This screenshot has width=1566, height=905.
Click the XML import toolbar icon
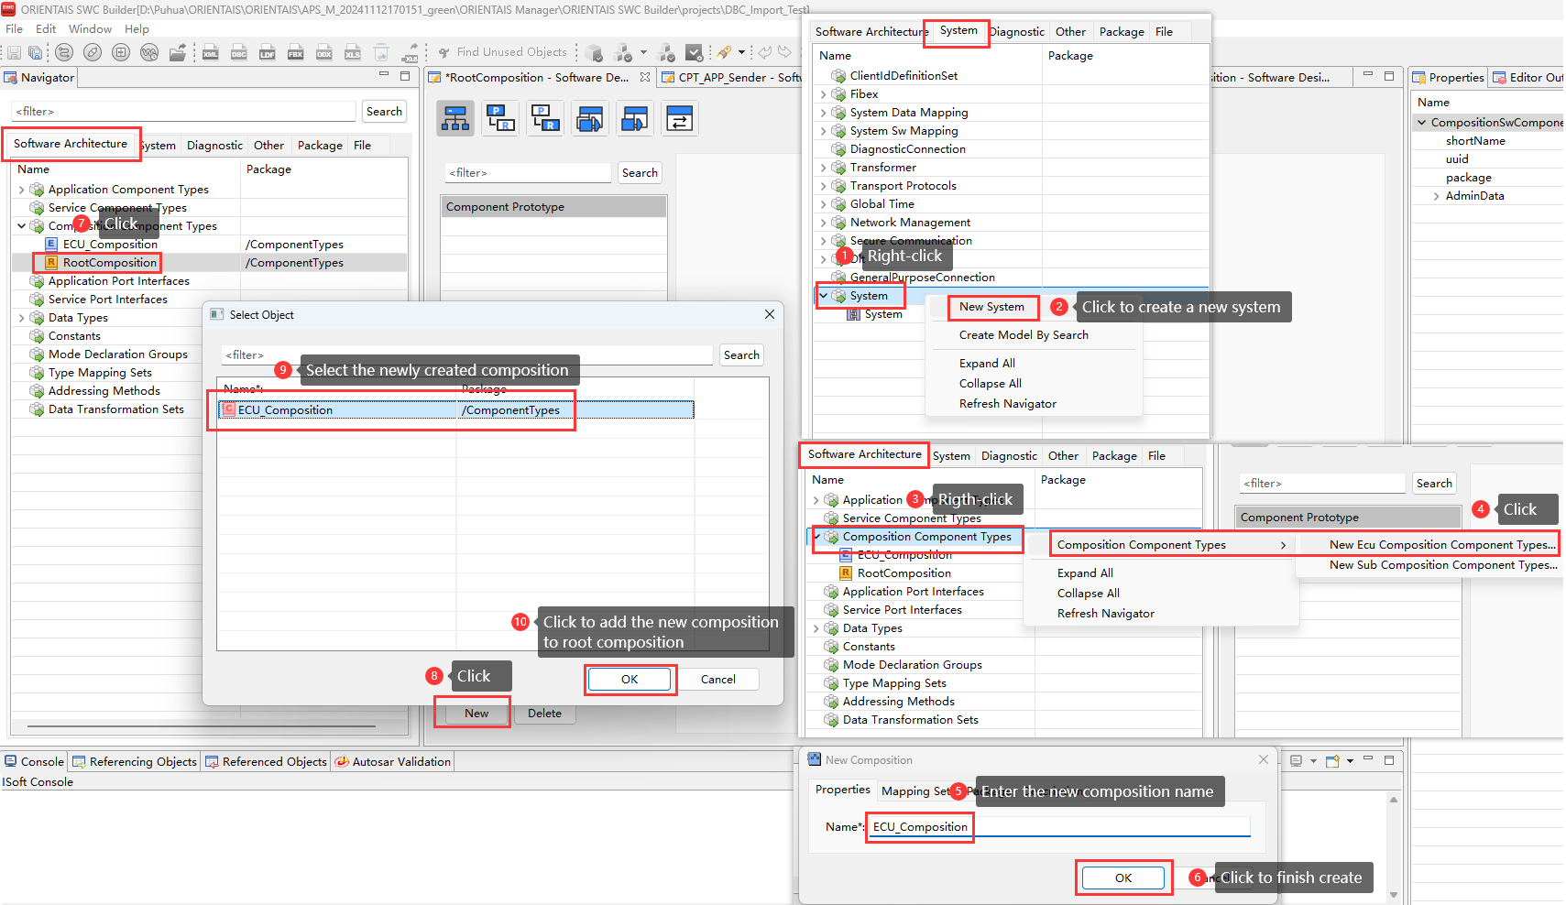[x=210, y=53]
